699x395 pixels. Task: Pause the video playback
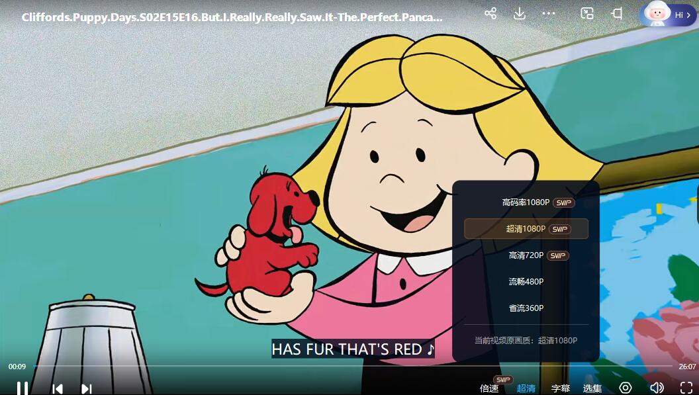[23, 388]
